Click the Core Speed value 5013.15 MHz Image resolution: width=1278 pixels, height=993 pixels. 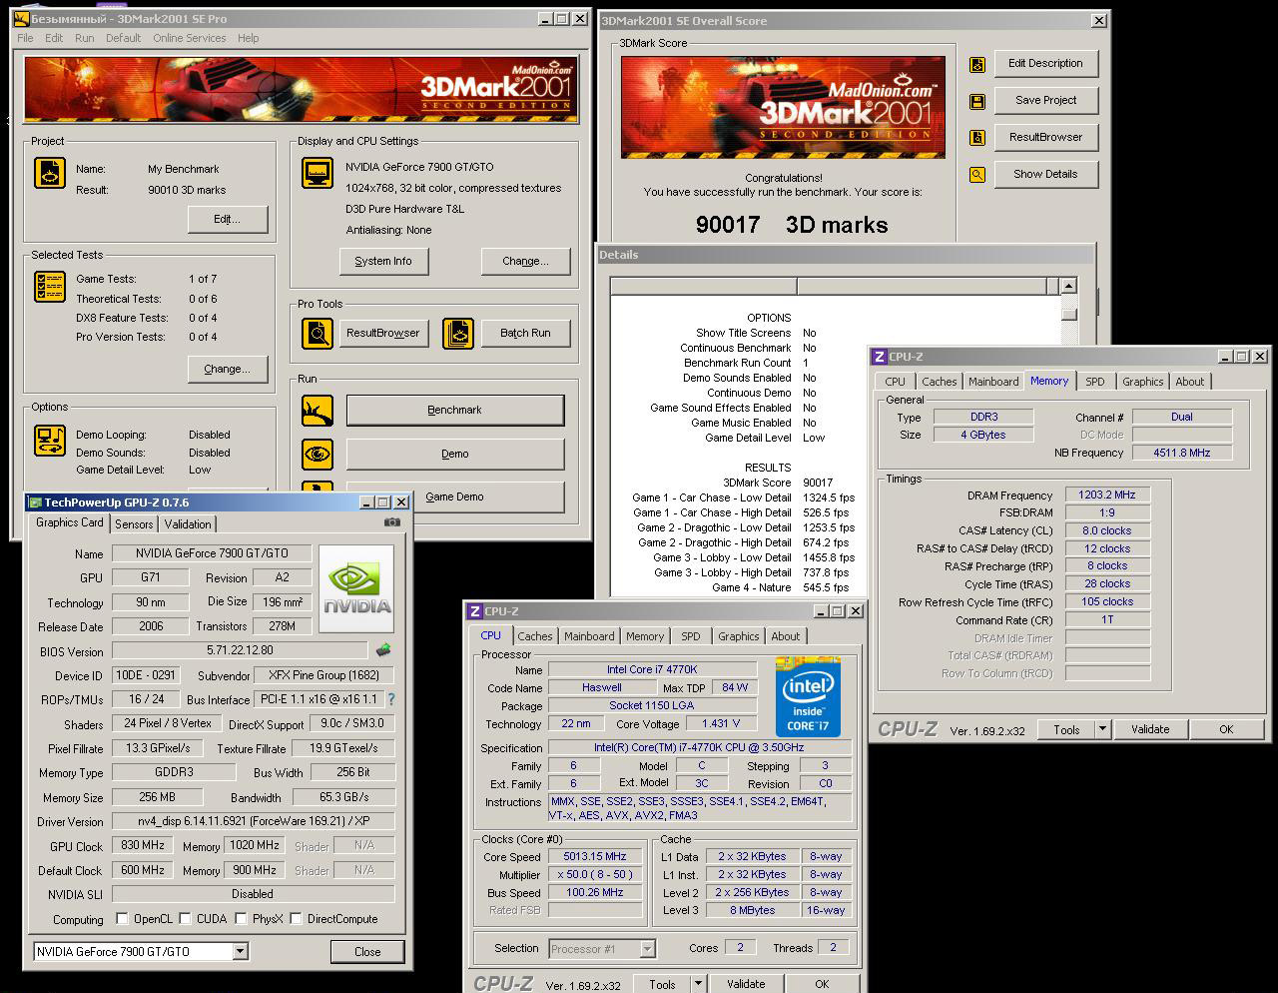[x=595, y=856]
